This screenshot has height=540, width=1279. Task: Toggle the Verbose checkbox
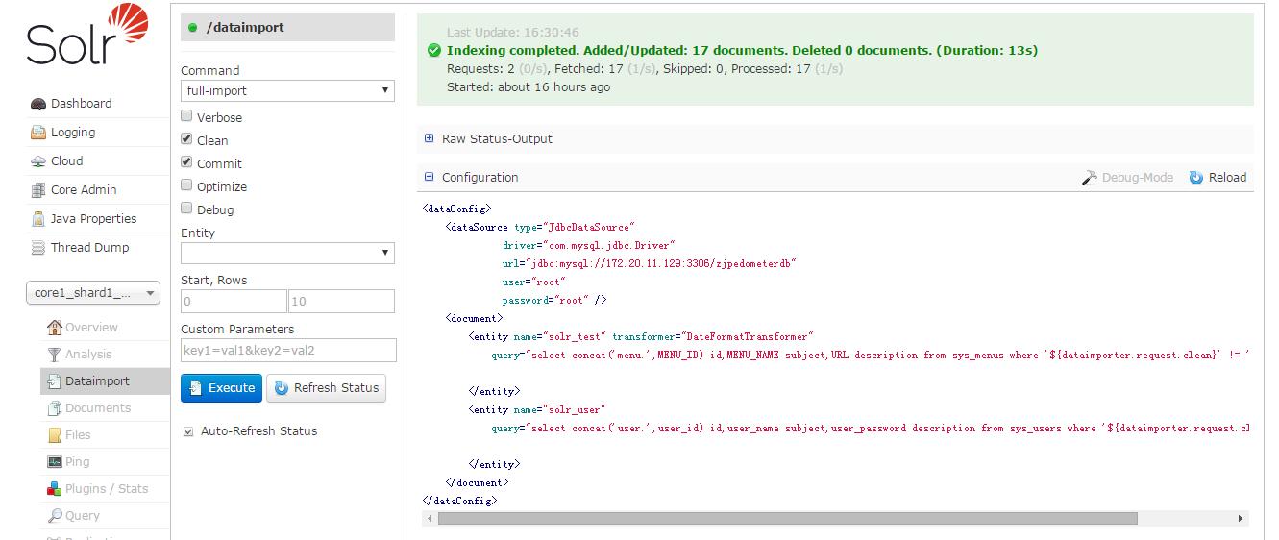(187, 116)
